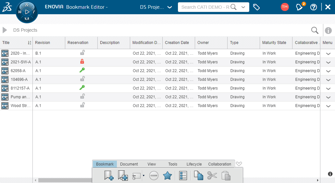Toggle the green key on 62058-A row
Image resolution: width=335 pixels, height=183 pixels.
tap(82, 70)
